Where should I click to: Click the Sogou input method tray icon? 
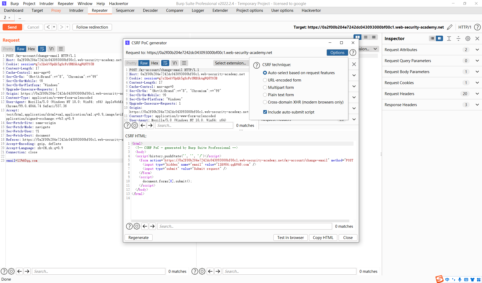[439, 279]
